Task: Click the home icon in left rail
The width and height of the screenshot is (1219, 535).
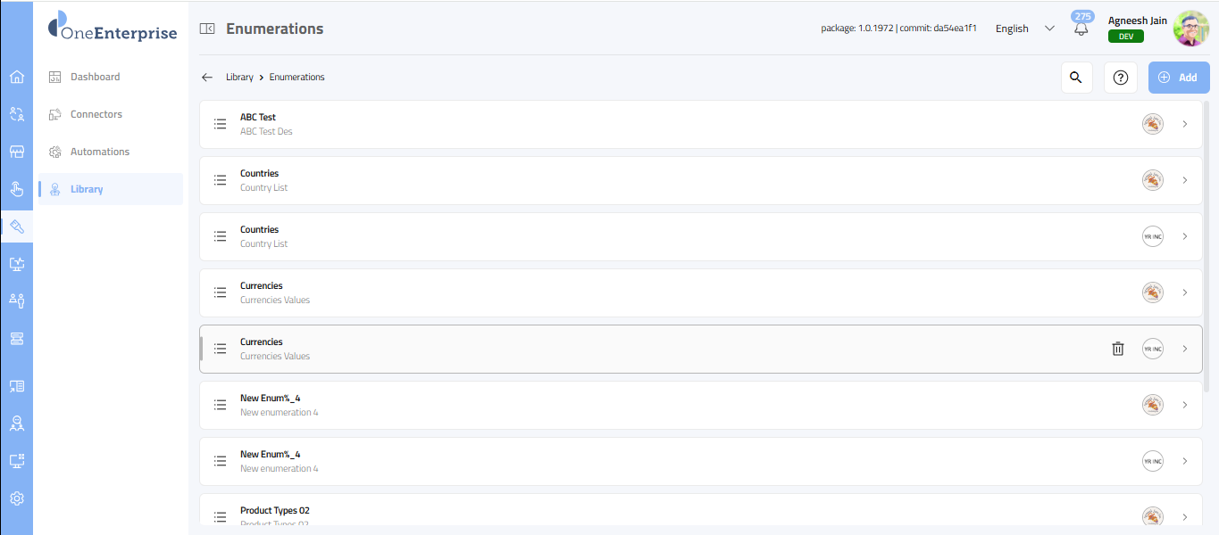Action: pyautogui.click(x=16, y=77)
